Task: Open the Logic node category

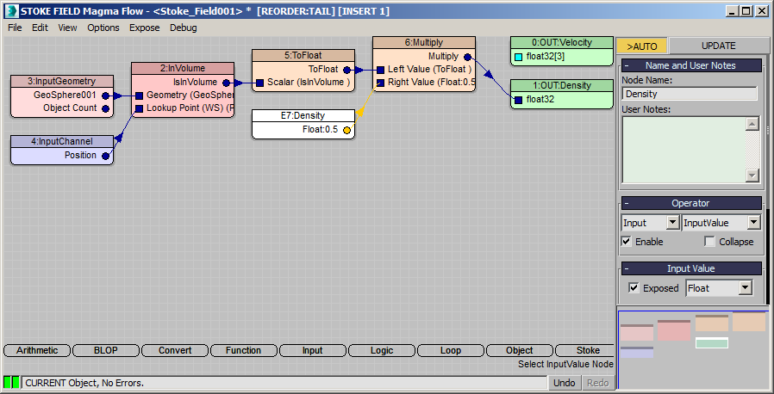Action: coord(382,350)
